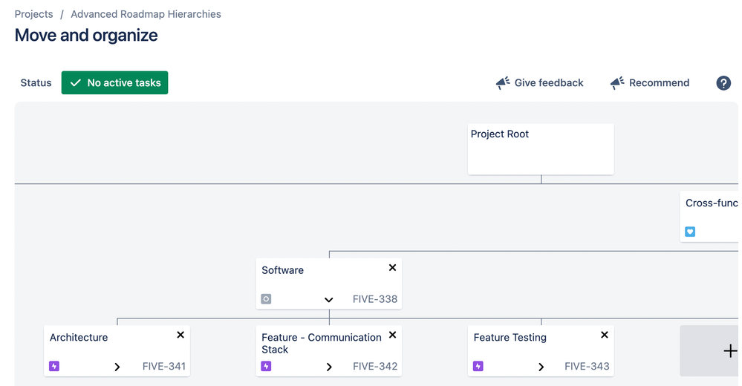742x386 pixels.
Task: Expand the Architecture card chevron
Action: point(117,367)
